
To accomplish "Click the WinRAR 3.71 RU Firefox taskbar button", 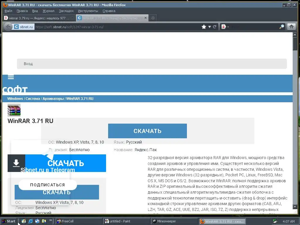I will coord(222,221).
